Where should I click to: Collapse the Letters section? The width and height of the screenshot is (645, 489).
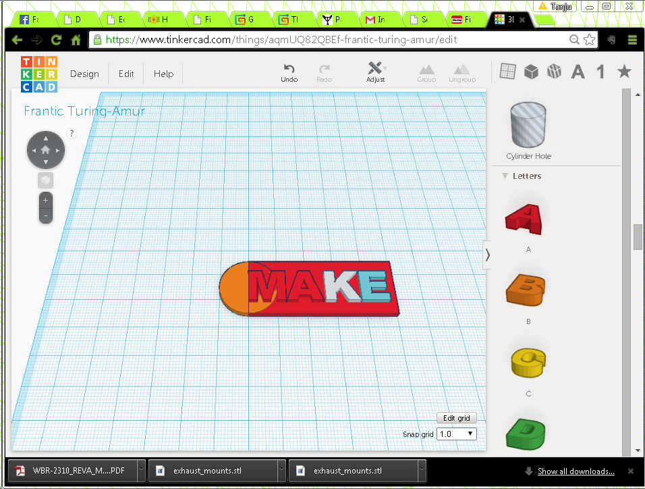tap(505, 176)
